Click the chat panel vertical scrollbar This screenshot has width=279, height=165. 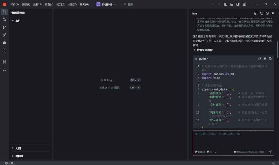tap(277, 49)
